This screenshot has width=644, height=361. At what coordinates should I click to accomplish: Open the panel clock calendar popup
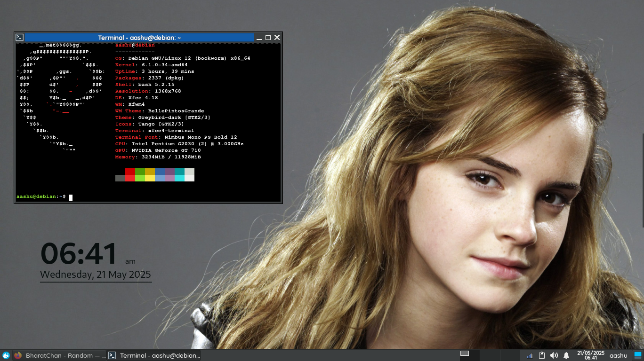(590, 355)
